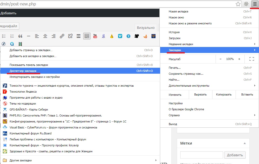Click the Vimeo icon in editor toolbar
The width and height of the screenshot is (259, 164).
coord(120,36)
